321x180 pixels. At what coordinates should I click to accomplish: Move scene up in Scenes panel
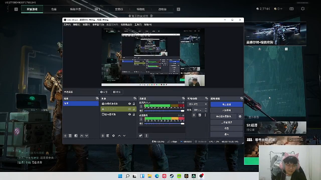82,136
